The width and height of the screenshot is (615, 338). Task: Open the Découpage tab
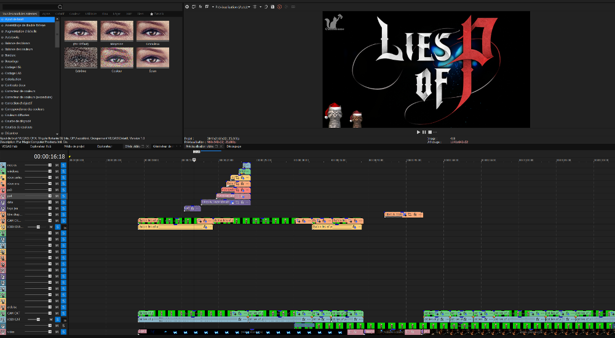click(x=234, y=146)
